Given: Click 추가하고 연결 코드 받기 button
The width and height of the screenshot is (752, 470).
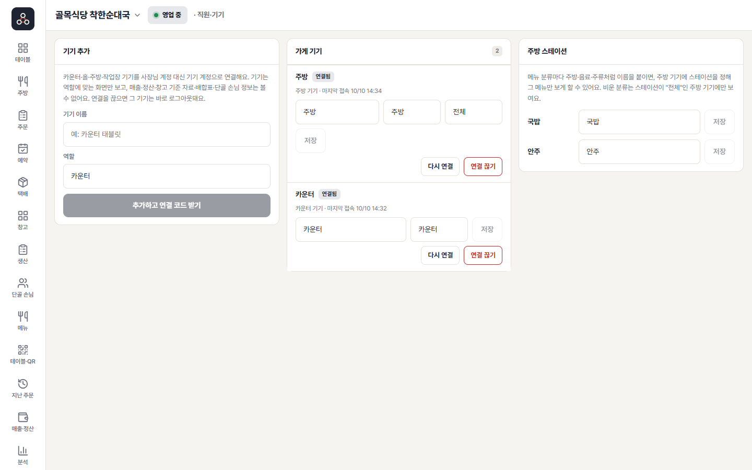Looking at the screenshot, I should point(167,205).
